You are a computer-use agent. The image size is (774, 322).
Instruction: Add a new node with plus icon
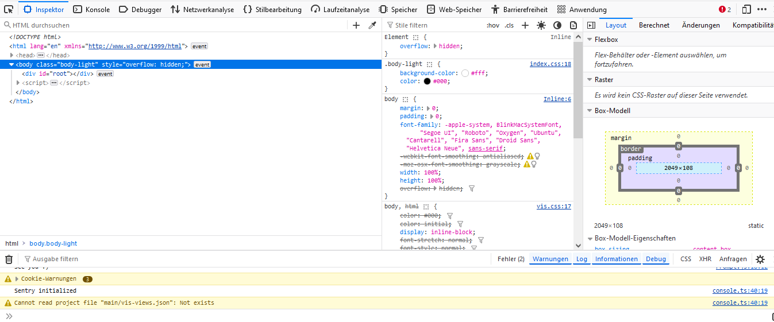(356, 25)
